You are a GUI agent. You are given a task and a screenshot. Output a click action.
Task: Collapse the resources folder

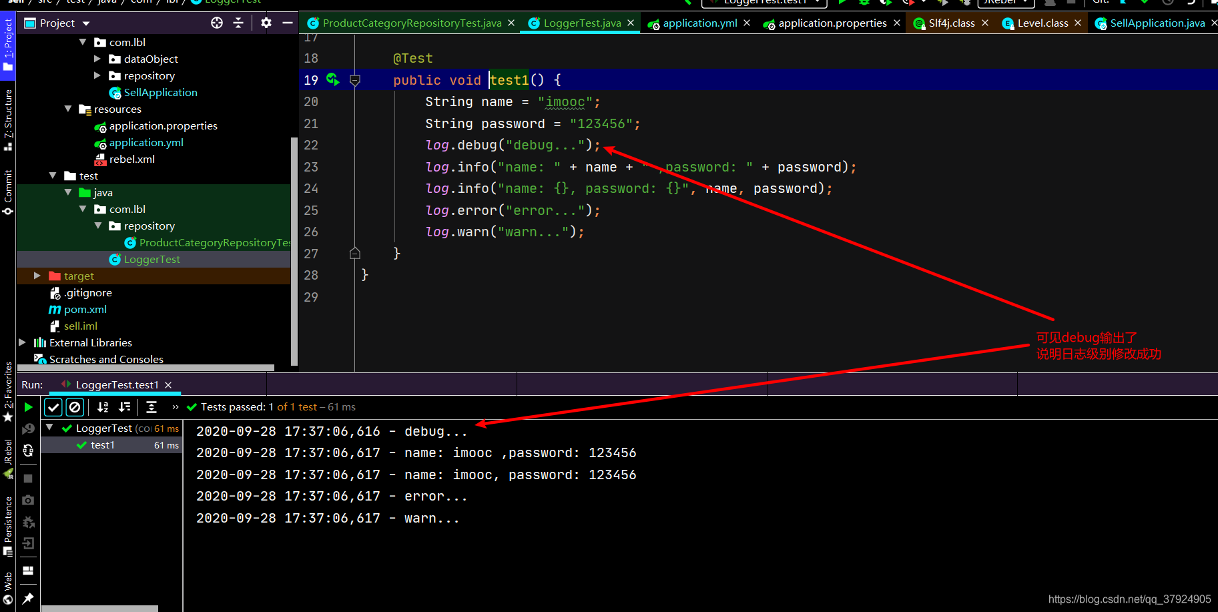[x=68, y=109]
